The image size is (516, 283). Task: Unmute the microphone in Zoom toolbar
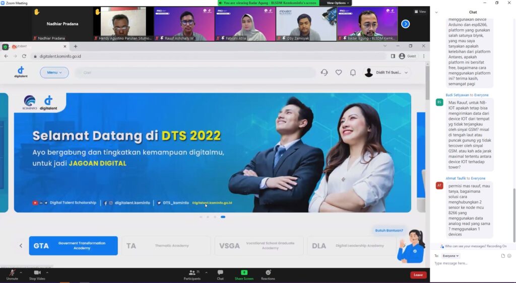(x=12, y=275)
